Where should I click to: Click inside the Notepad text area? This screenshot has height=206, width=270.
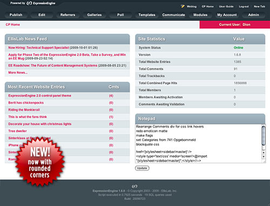click(x=199, y=144)
